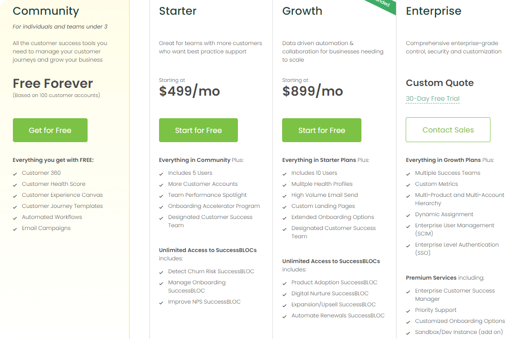Click the checkmark beside Sandbox/Dev Instance (add on)
Viewport: 520px width, 339px height.
tap(408, 332)
